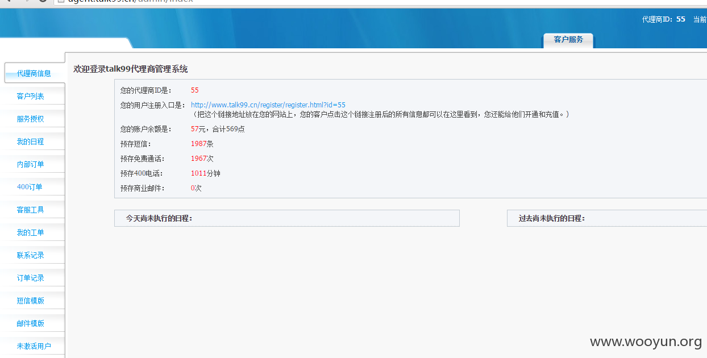The image size is (707, 358).
Task: Click the 今天尚未执行的日程 panel header
Action: (x=287, y=218)
